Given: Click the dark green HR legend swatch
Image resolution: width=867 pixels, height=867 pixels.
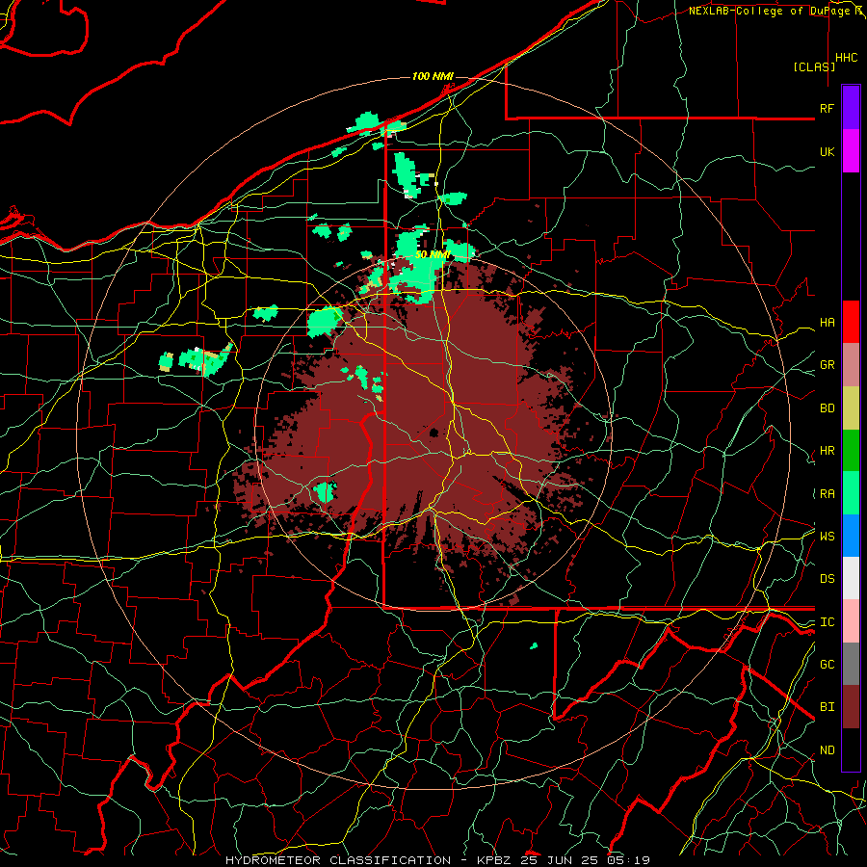Looking at the screenshot, I should pos(851,451).
